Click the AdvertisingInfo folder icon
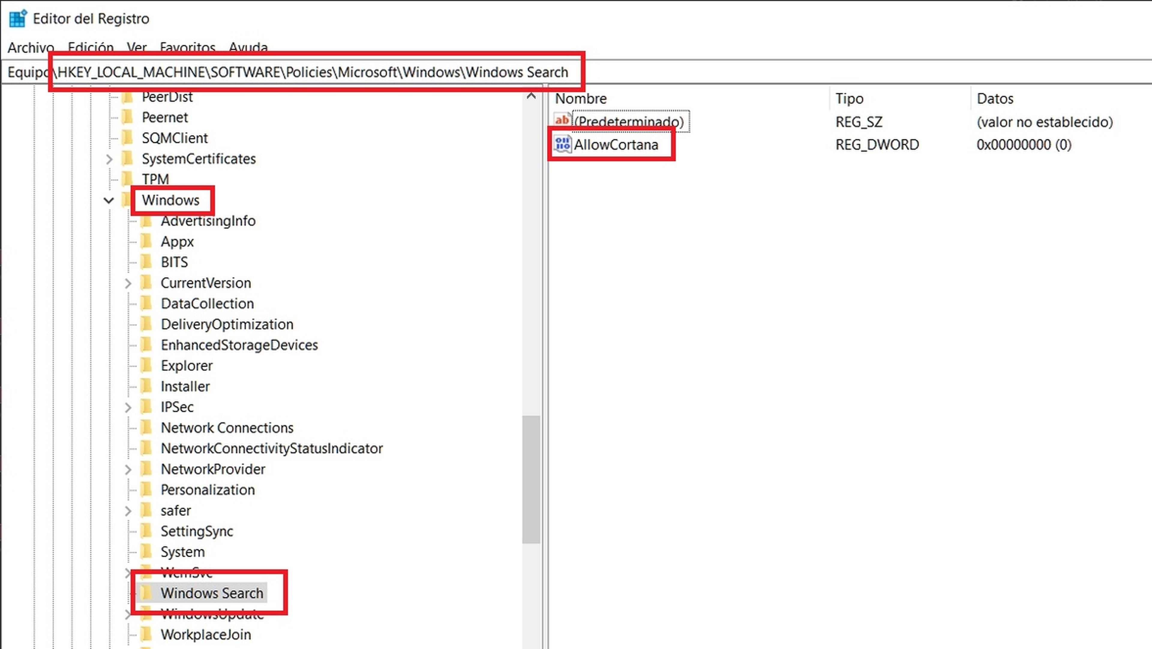 tap(146, 221)
